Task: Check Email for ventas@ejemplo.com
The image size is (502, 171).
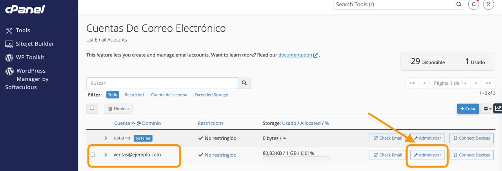Action: click(x=387, y=155)
